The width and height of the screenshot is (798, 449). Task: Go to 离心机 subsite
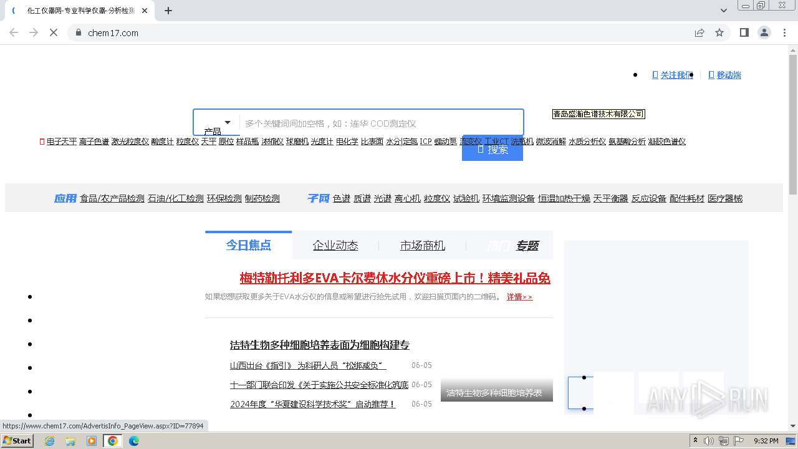(x=408, y=198)
